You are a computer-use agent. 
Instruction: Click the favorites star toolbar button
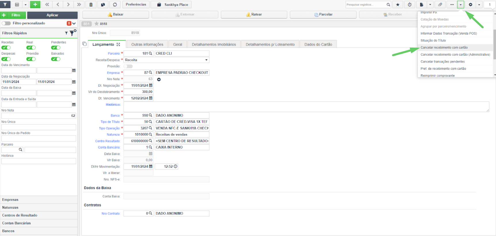tap(398, 5)
